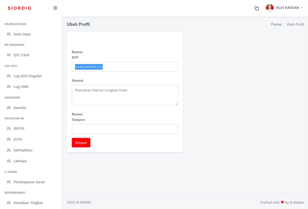Expand the ALVI KARIAN user dropdown
Screen dimensions: 308x209
click(289, 8)
